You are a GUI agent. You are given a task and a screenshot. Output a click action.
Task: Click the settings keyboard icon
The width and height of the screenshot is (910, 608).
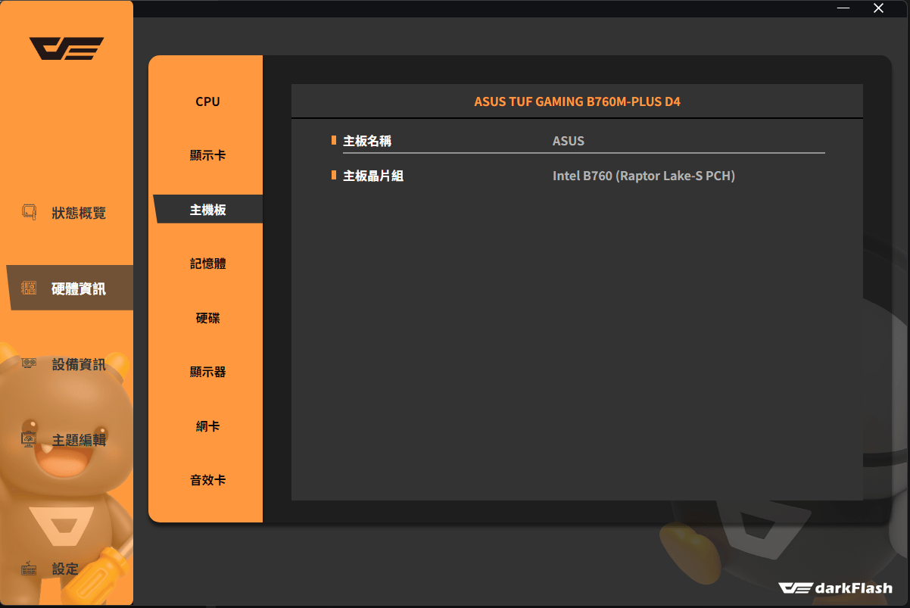(29, 569)
